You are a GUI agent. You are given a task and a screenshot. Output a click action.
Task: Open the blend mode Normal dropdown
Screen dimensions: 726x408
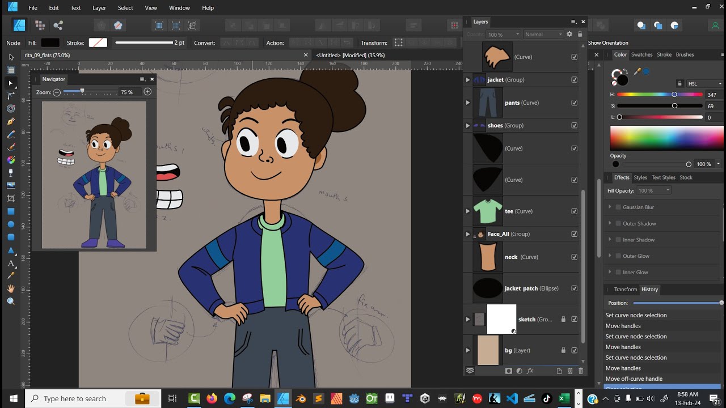[543, 35]
